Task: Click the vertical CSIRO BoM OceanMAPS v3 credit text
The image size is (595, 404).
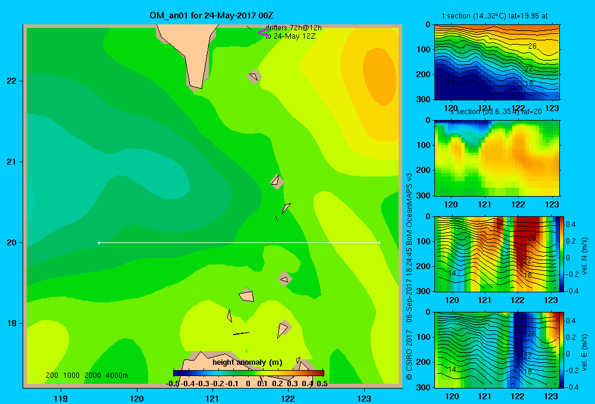Action: (409, 277)
